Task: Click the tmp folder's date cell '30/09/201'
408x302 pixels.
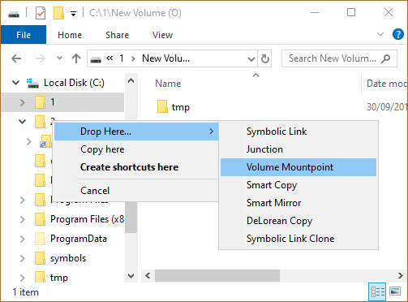Action: pos(387,107)
